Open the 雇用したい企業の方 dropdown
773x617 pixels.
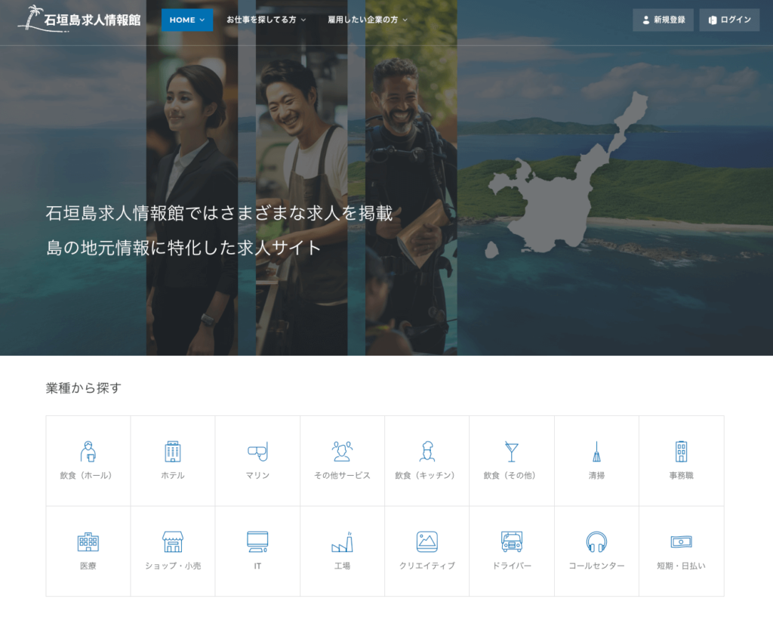point(368,20)
